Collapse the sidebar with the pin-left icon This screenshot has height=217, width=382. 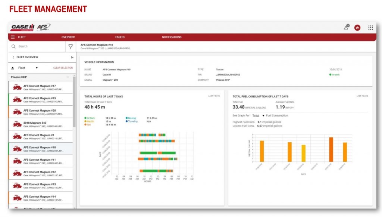click(x=72, y=57)
